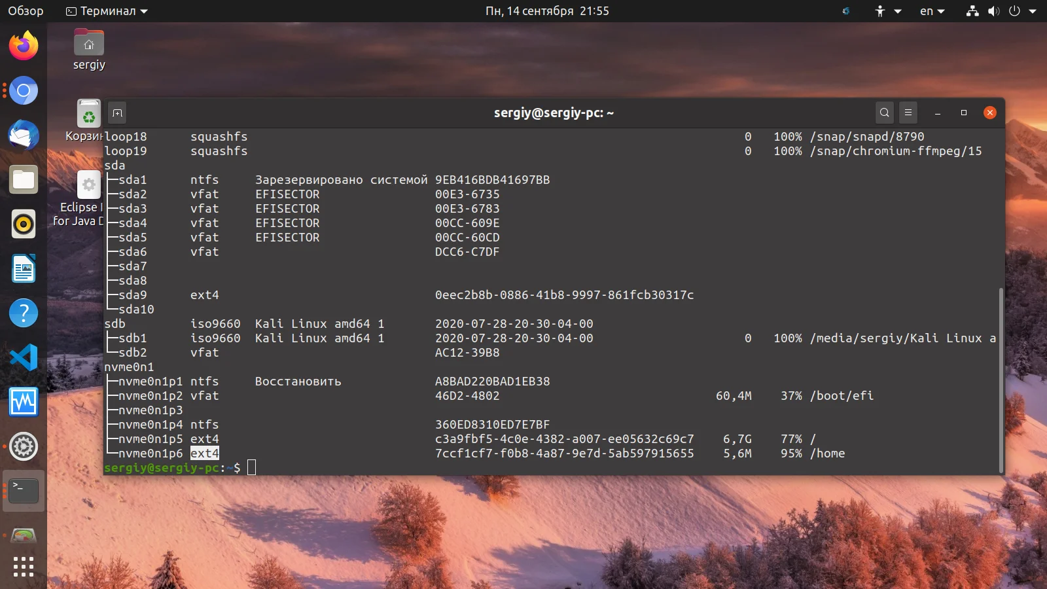Click UUID 0eec2b8b-0886-41b8-9997-861fcb30317c
1047x589 pixels.
pyautogui.click(x=565, y=295)
